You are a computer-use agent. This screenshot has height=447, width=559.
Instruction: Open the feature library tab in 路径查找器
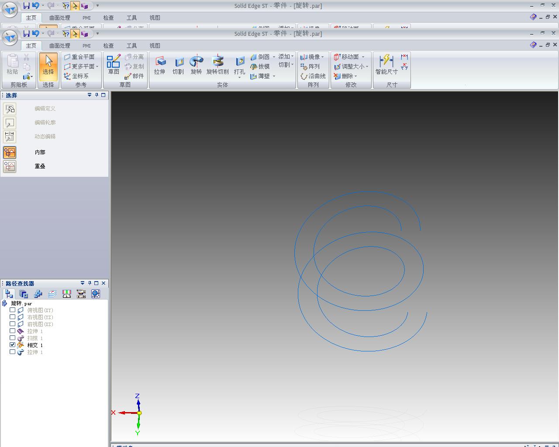pos(24,294)
